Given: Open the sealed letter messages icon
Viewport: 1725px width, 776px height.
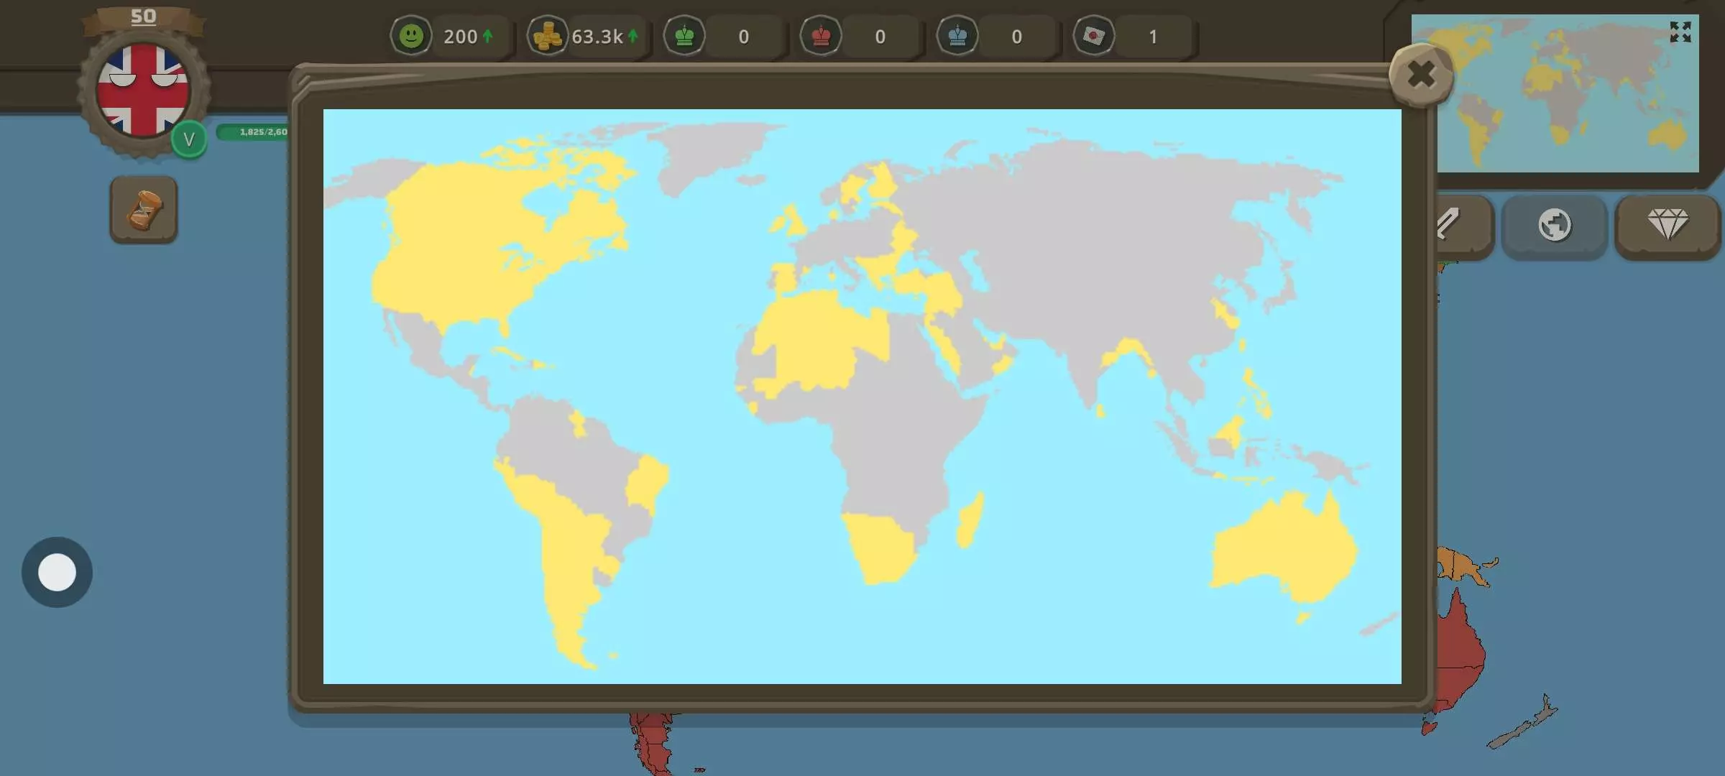Looking at the screenshot, I should point(1094,36).
